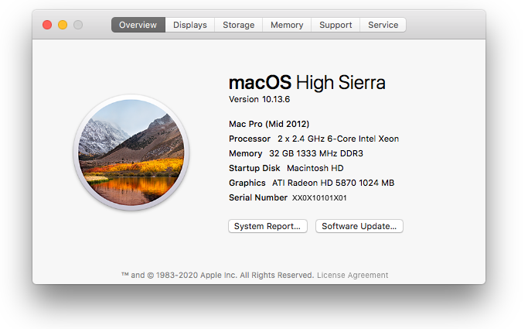Close the About This Mac window
This screenshot has width=528, height=329.
(47, 25)
